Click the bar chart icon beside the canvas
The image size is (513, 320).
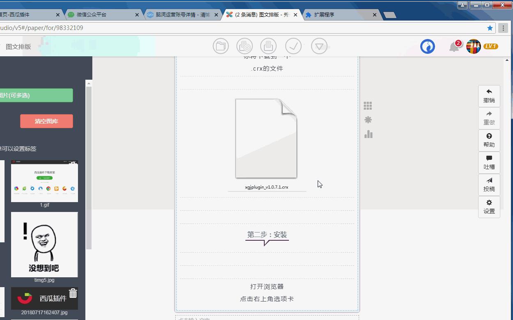(x=368, y=134)
